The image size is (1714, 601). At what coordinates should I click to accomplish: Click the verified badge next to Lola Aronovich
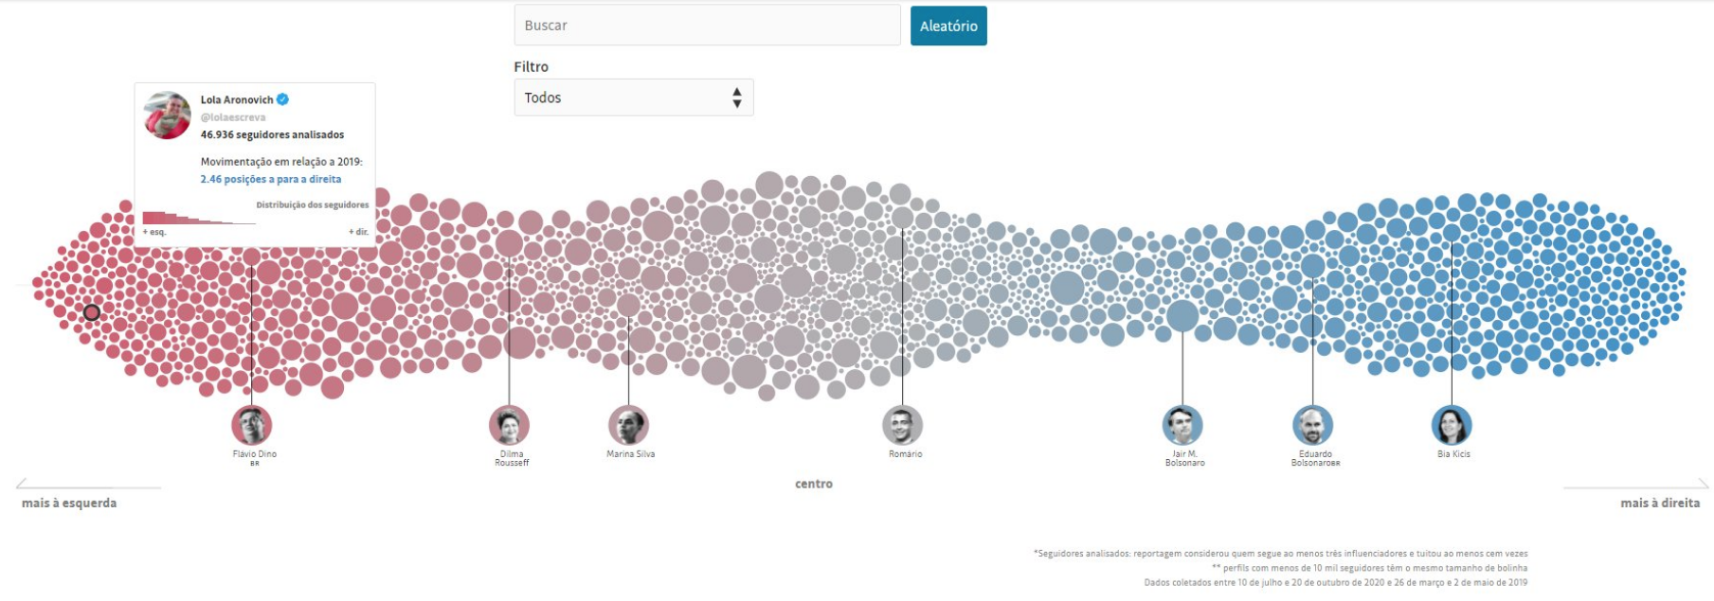point(283,99)
